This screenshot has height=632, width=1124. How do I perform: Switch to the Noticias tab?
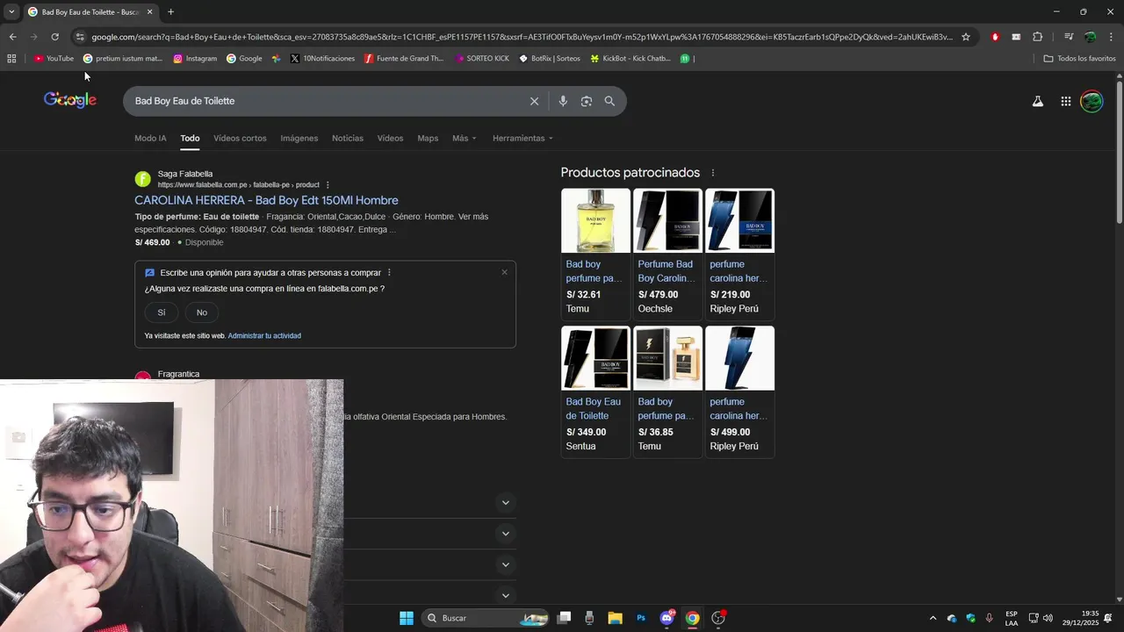tap(348, 139)
